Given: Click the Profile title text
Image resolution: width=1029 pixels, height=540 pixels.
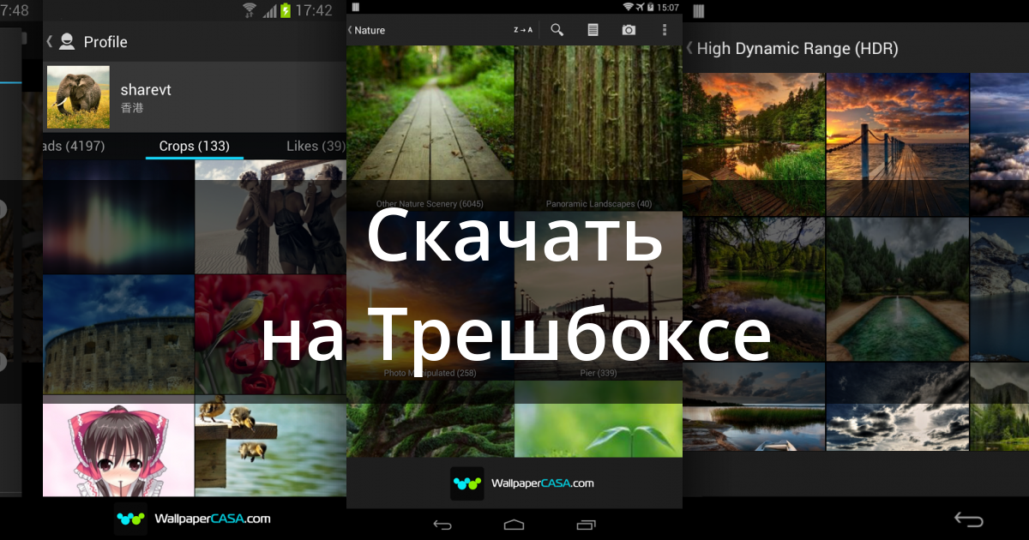Looking at the screenshot, I should 105,41.
